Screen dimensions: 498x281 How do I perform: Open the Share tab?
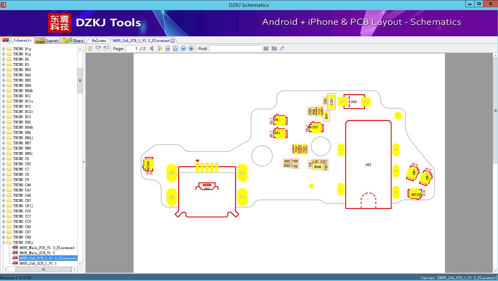(x=73, y=41)
